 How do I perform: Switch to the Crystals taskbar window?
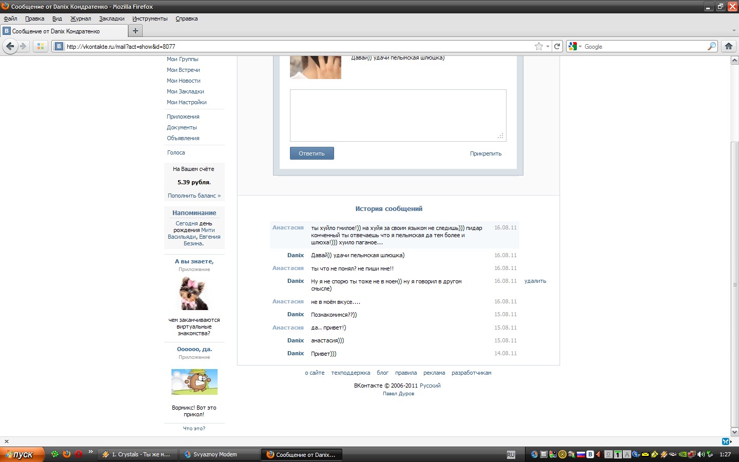(x=139, y=454)
